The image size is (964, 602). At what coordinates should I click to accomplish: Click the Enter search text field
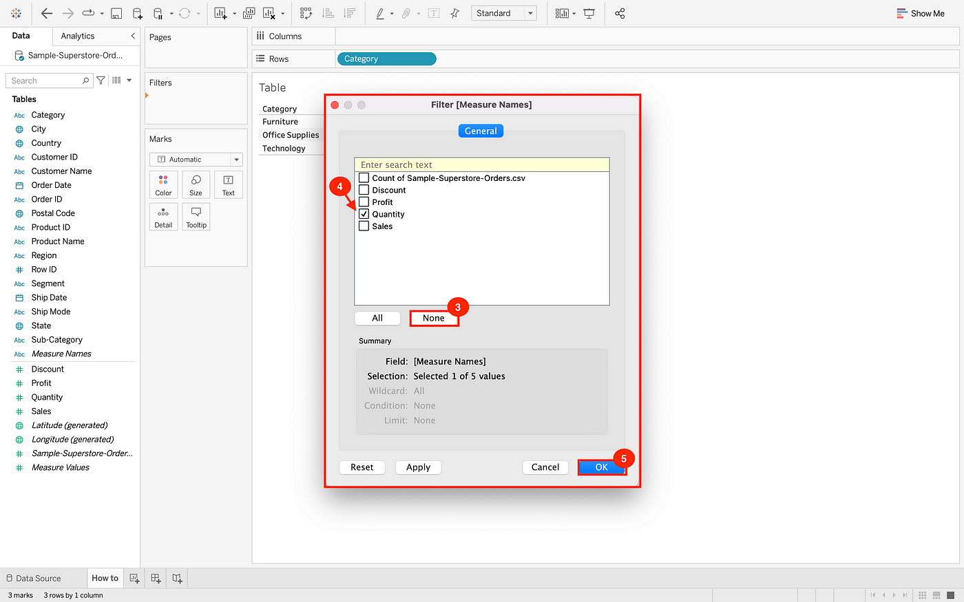pos(482,165)
